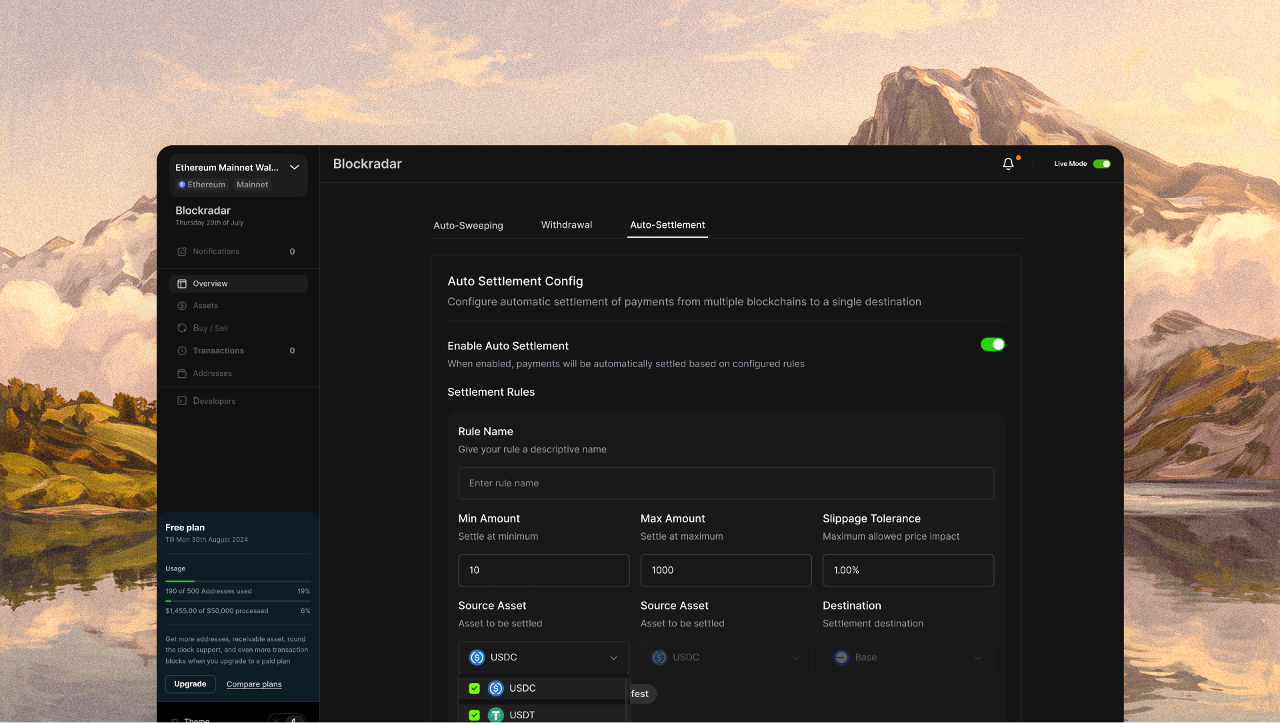The height and width of the screenshot is (723, 1280).
Task: Click the Addresses sidebar icon
Action: pyautogui.click(x=182, y=374)
